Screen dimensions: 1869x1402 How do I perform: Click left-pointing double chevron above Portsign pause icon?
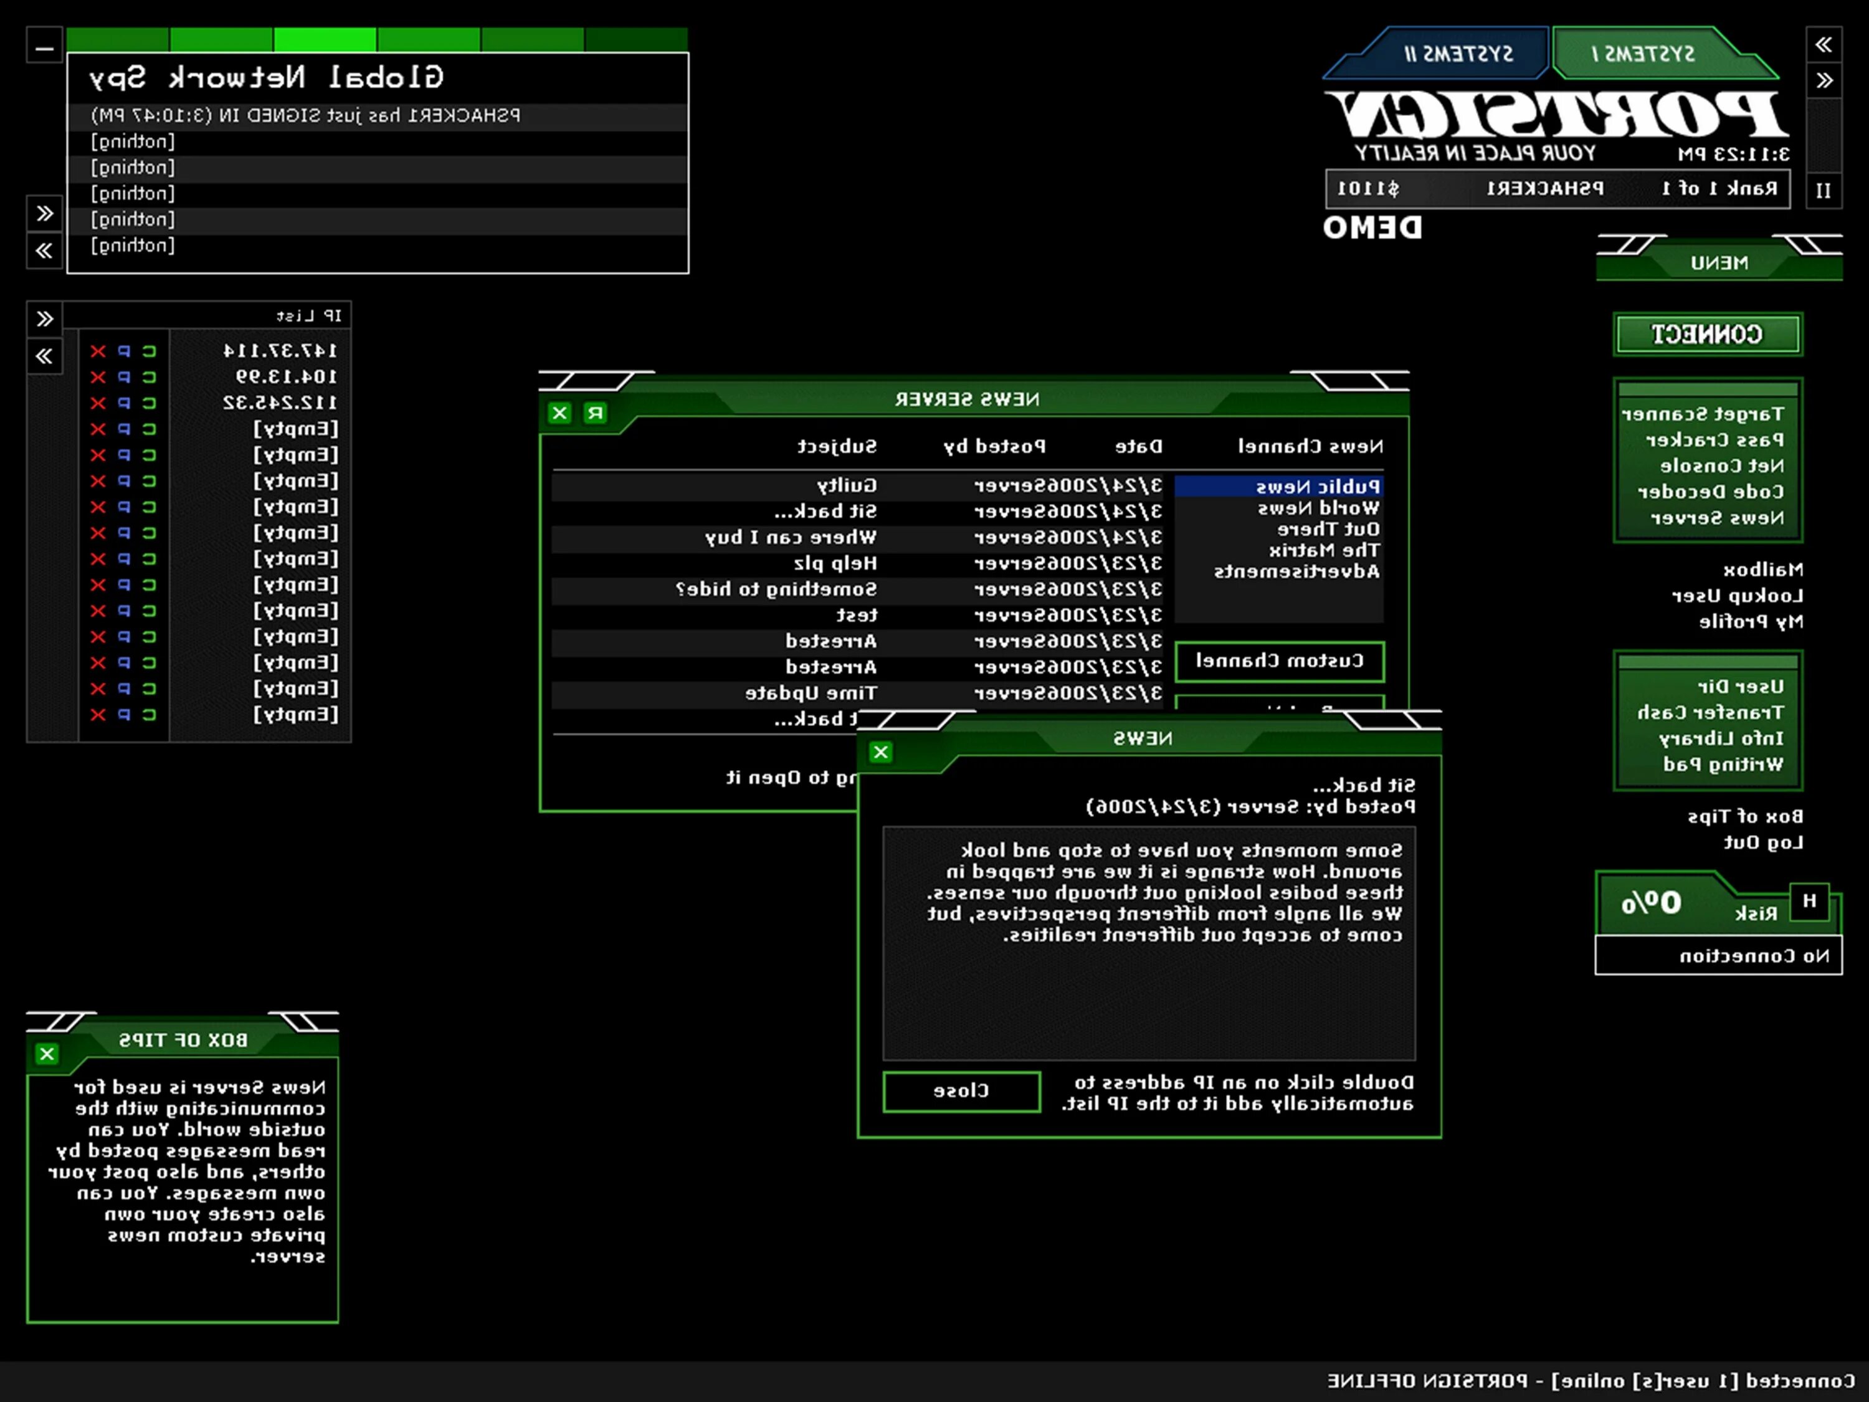point(1824,44)
